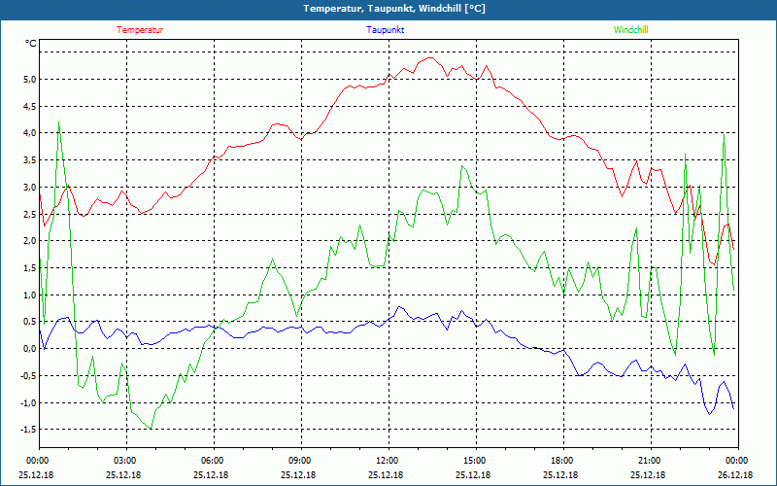Click the '4,5' y-axis value
The width and height of the screenshot is (777, 486).
[30, 106]
